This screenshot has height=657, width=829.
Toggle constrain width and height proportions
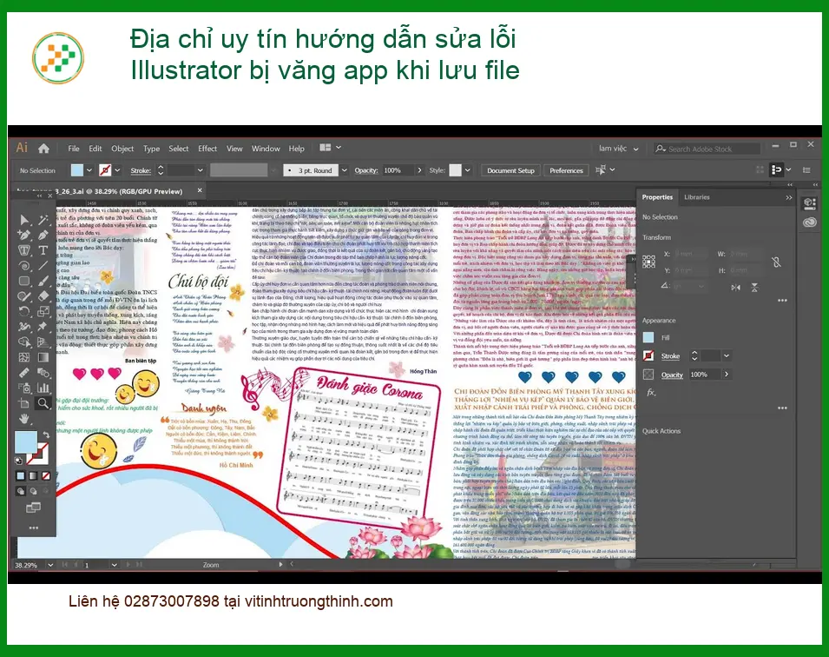[776, 262]
